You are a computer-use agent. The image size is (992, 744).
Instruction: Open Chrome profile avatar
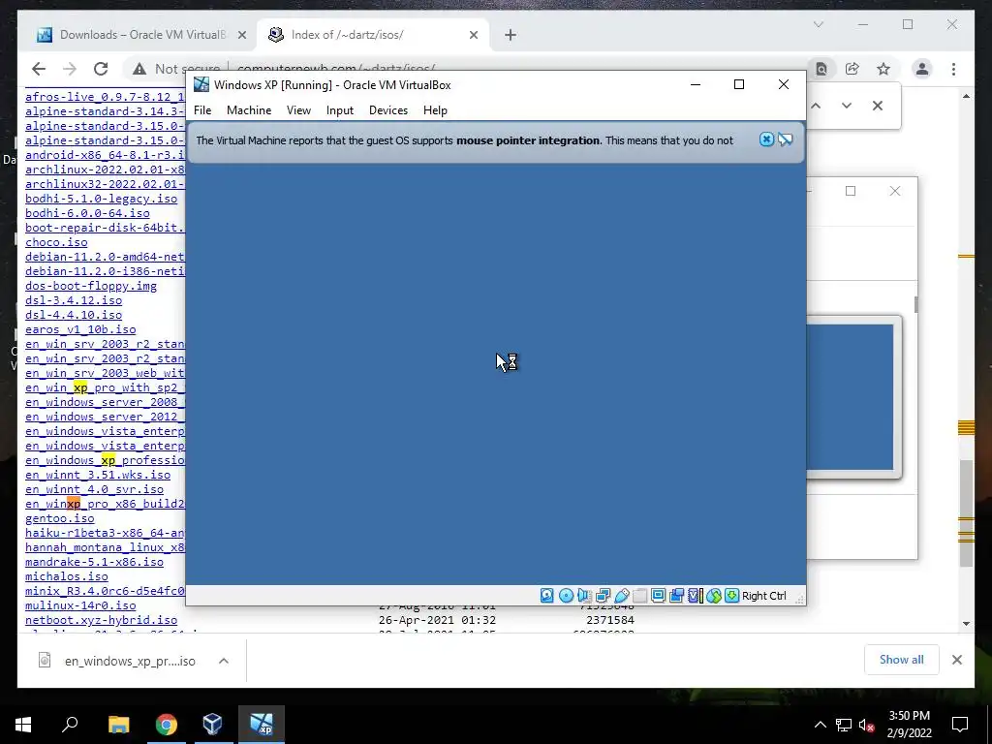coord(922,69)
